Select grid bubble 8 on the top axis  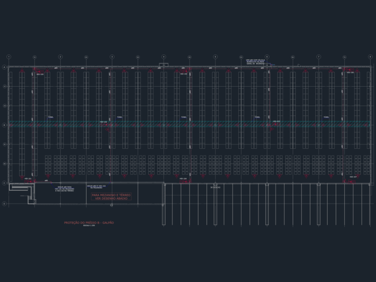[x=370, y=57]
